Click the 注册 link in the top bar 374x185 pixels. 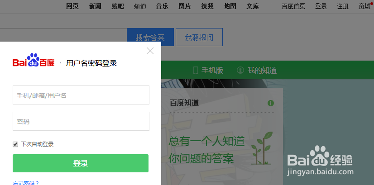click(343, 6)
